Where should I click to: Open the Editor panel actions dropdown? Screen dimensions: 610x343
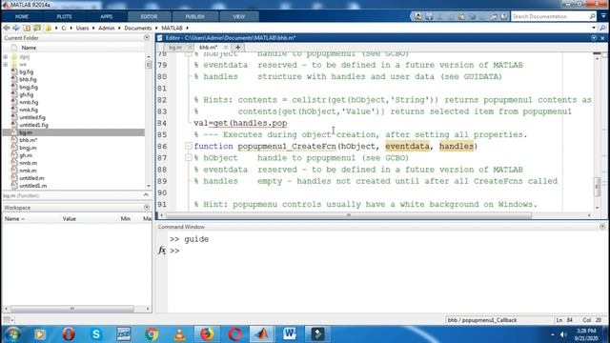pyautogui.click(x=594, y=38)
